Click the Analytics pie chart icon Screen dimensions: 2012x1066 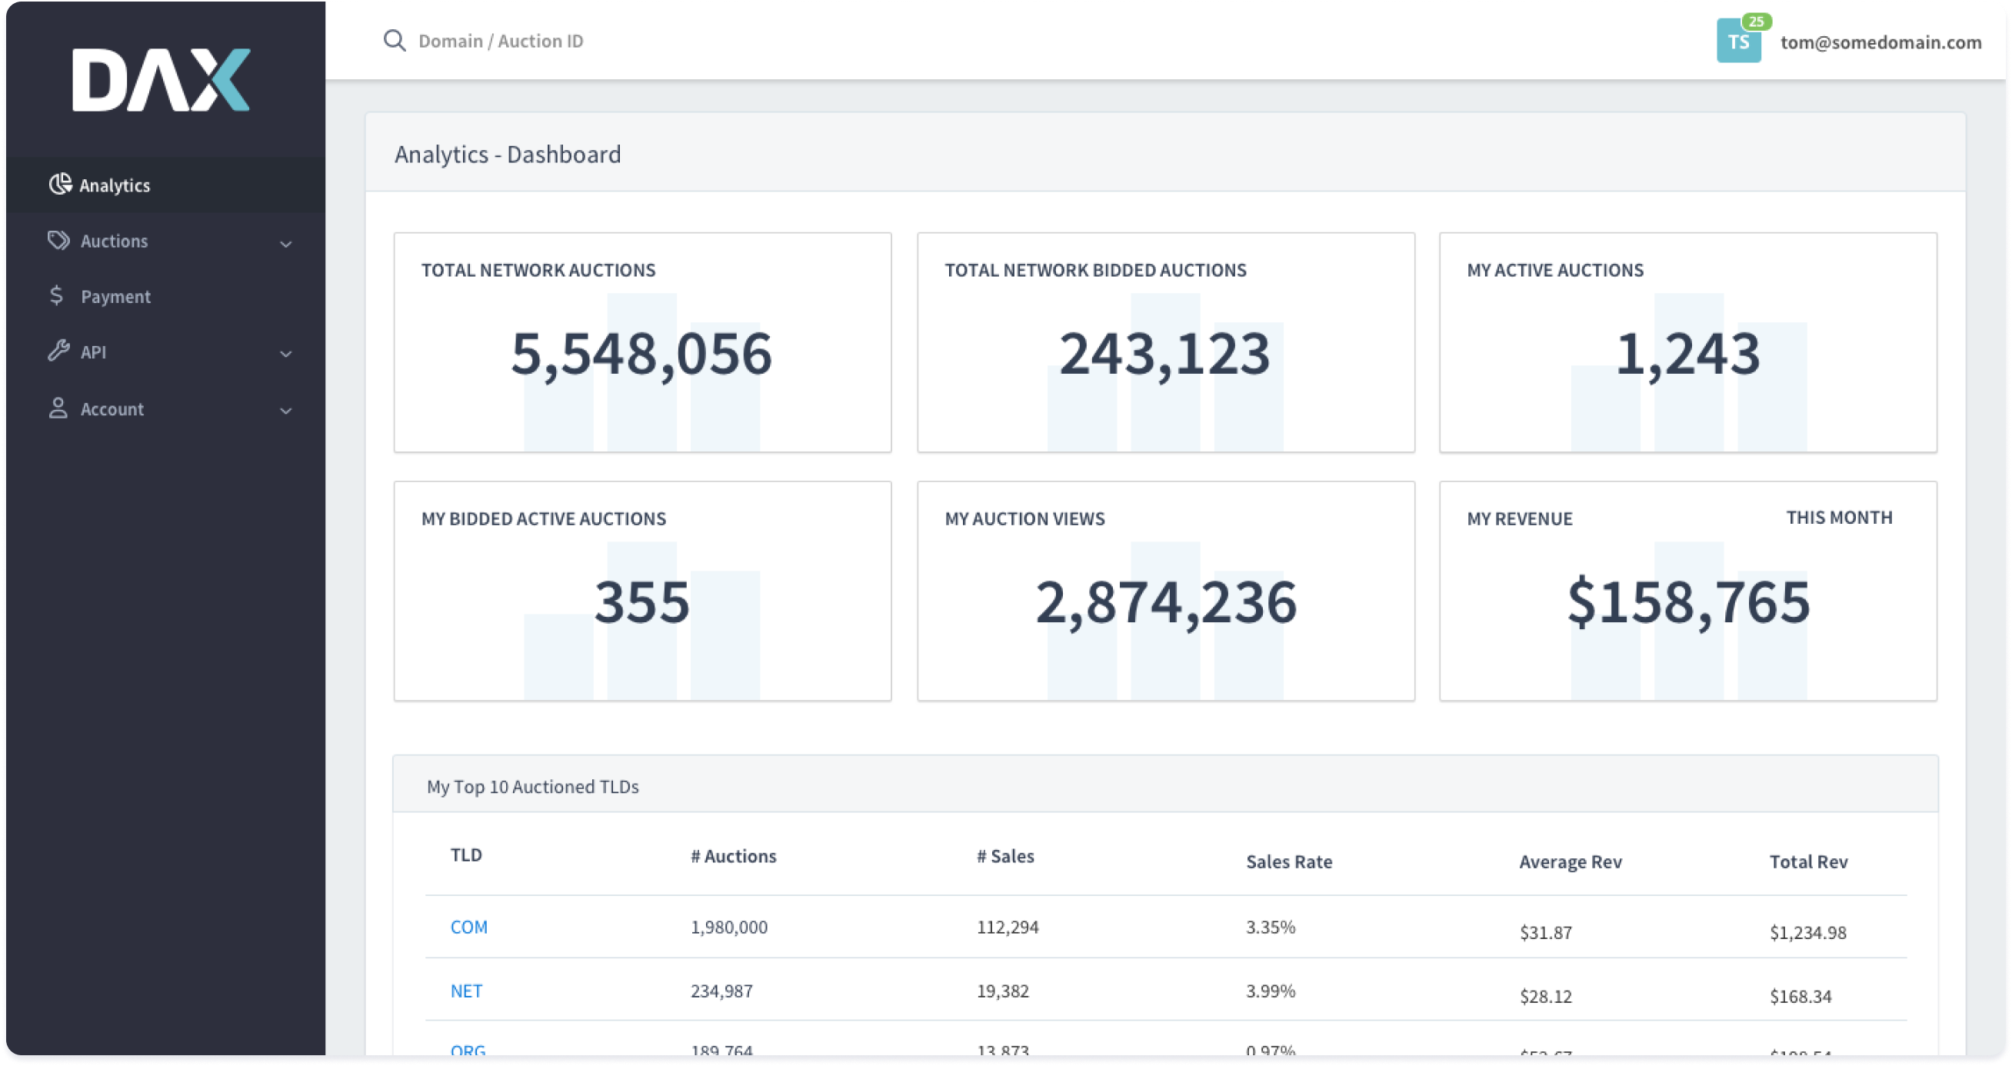coord(60,185)
